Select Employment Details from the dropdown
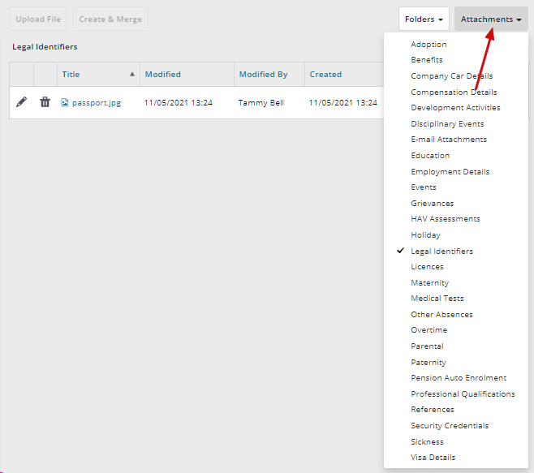The height and width of the screenshot is (473, 534). 450,172
